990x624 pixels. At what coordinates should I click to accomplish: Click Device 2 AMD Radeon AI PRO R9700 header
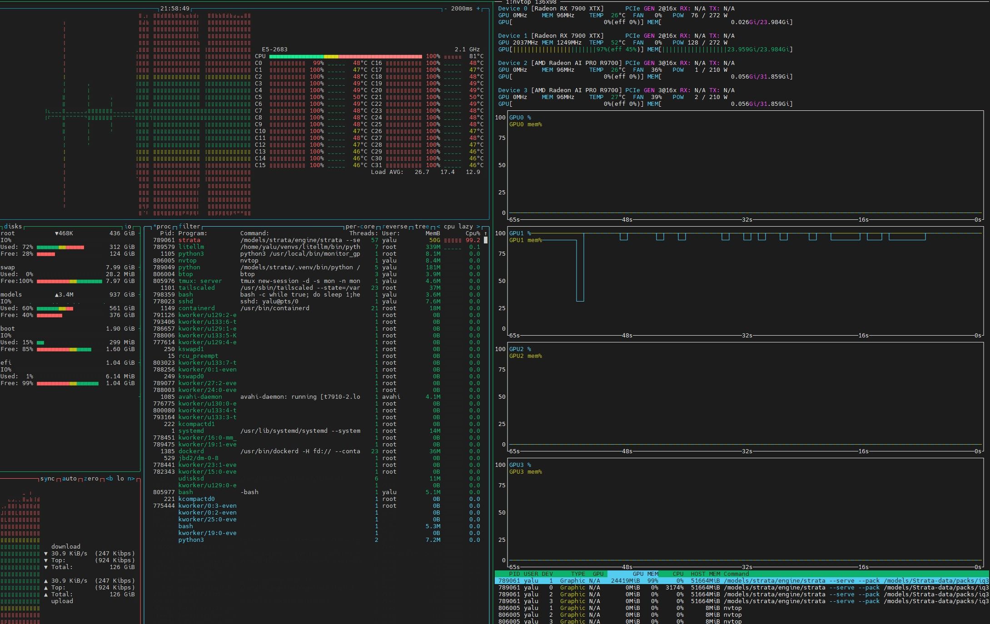pos(560,63)
